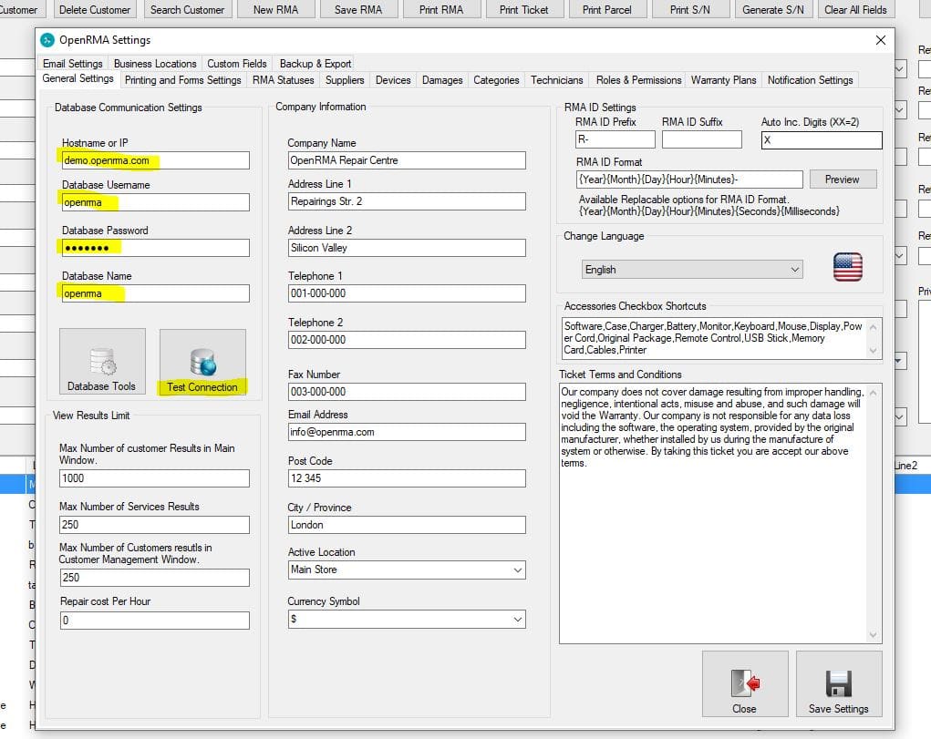Click the Preview button for RMA ID

pos(842,180)
